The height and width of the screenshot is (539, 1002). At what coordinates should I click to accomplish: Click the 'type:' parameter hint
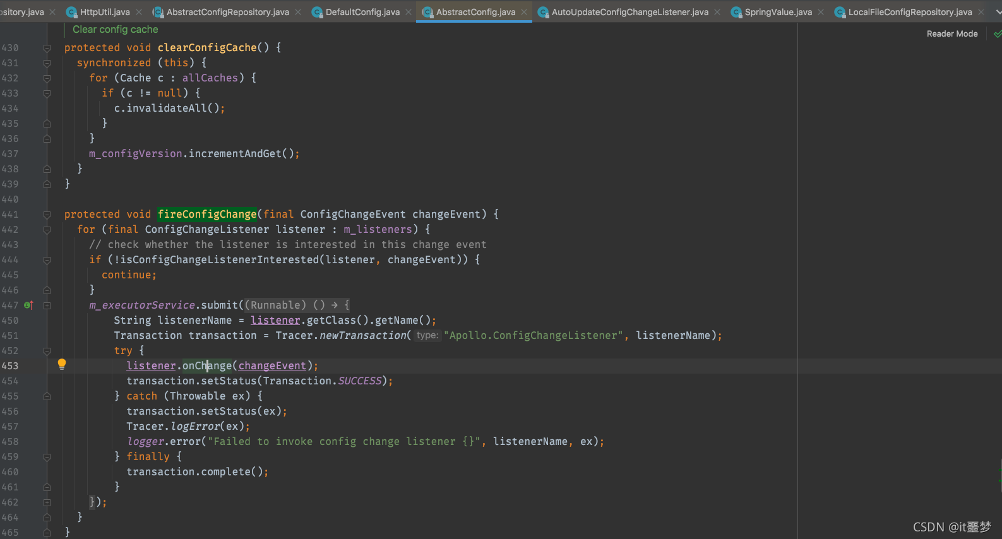click(427, 336)
